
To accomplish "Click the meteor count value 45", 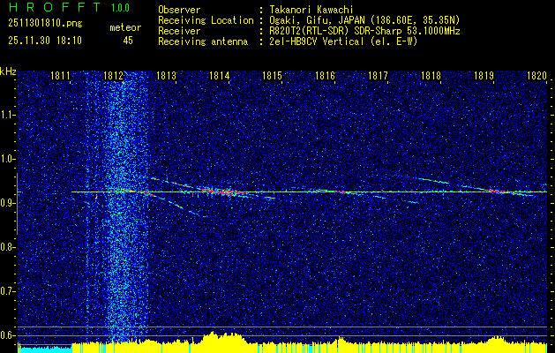I will (128, 41).
